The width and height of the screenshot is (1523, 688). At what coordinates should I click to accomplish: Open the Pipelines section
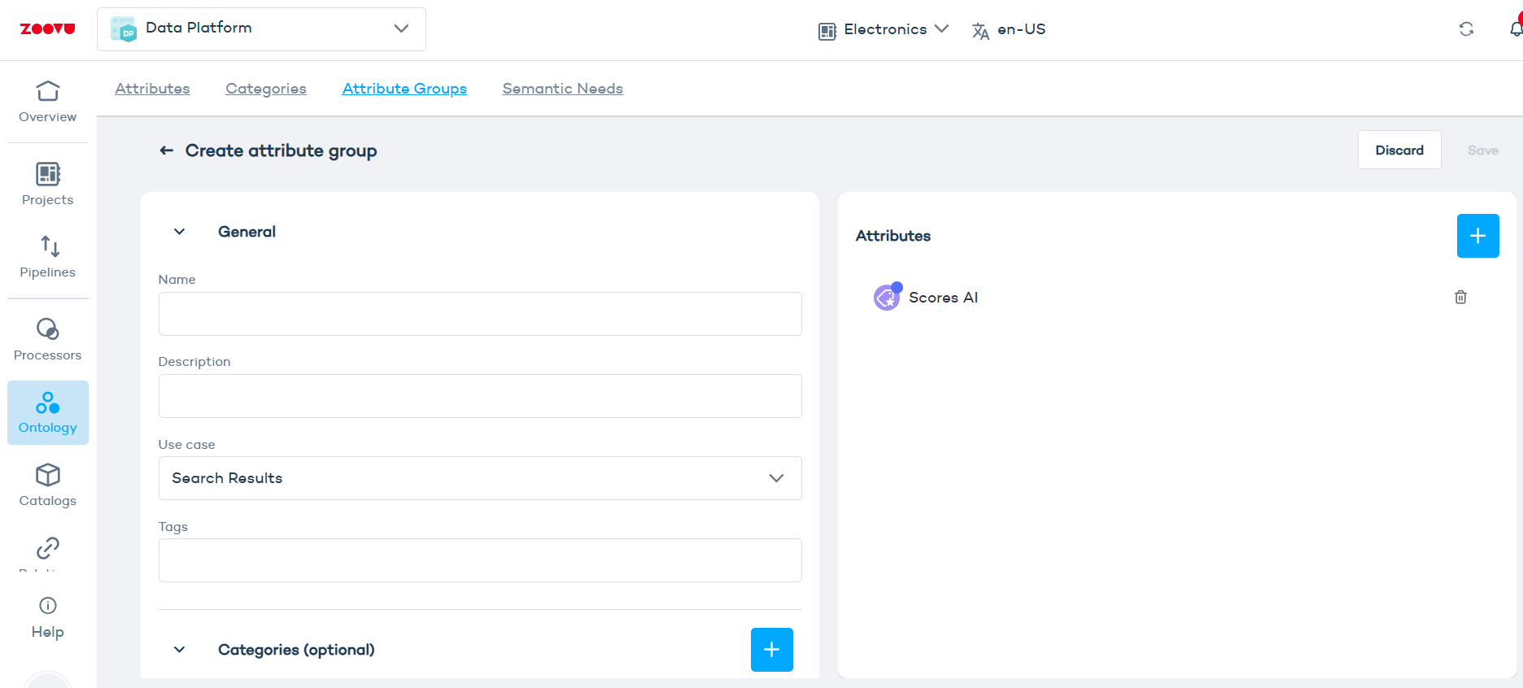pos(47,257)
